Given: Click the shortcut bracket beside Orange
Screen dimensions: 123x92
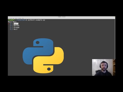Looking at the screenshot, I should coord(11,27).
